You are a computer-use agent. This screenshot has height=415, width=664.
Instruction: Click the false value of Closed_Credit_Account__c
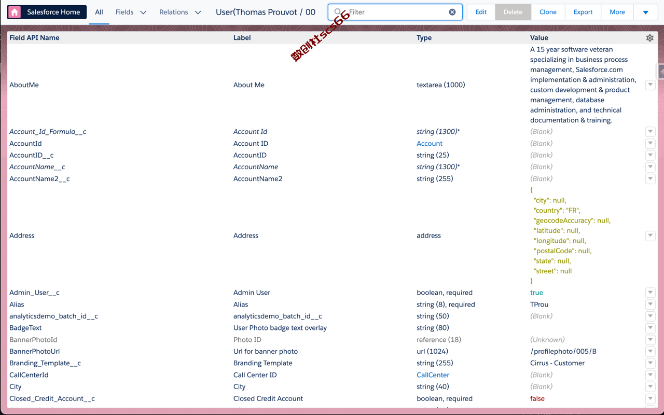pyautogui.click(x=537, y=398)
